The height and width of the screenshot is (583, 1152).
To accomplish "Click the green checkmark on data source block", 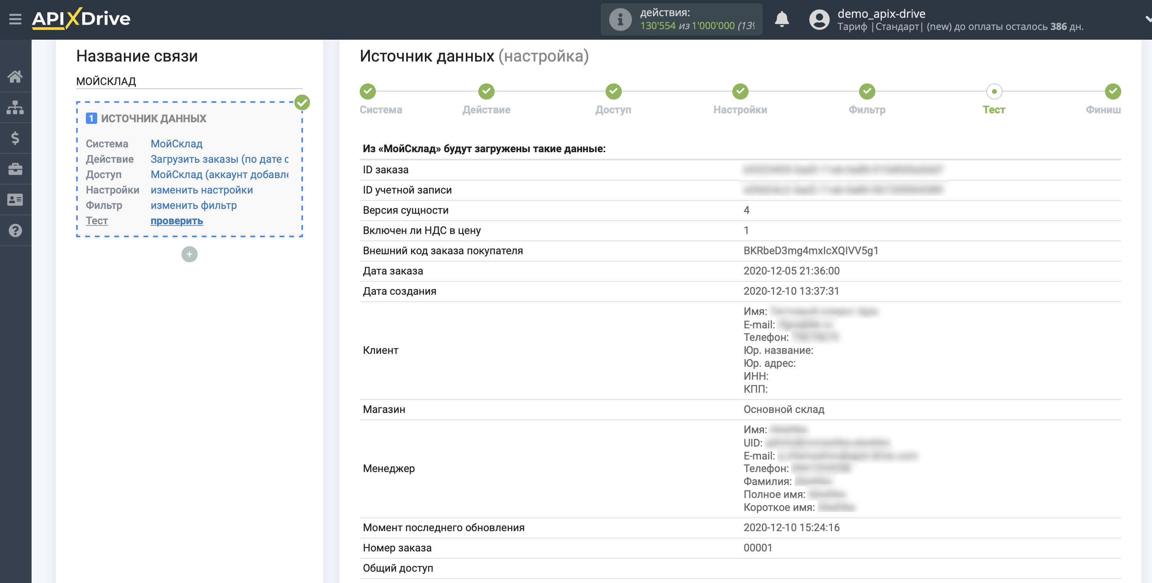I will (302, 103).
